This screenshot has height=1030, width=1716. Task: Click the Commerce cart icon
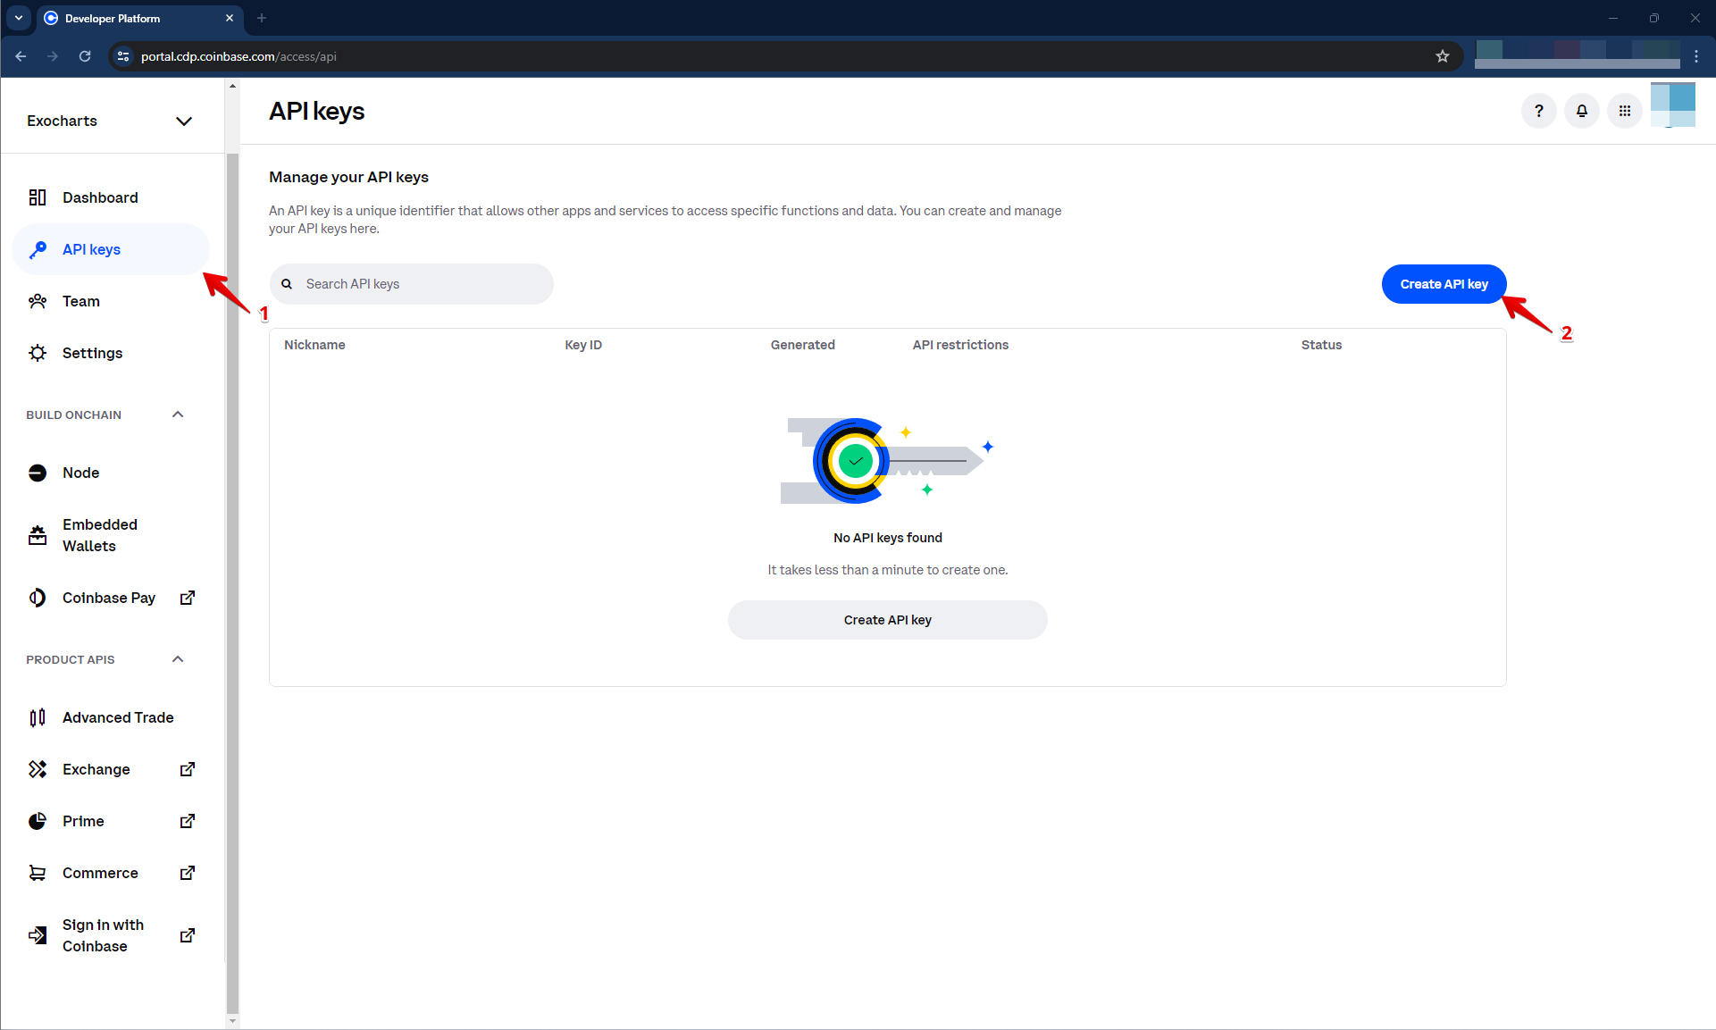38,873
